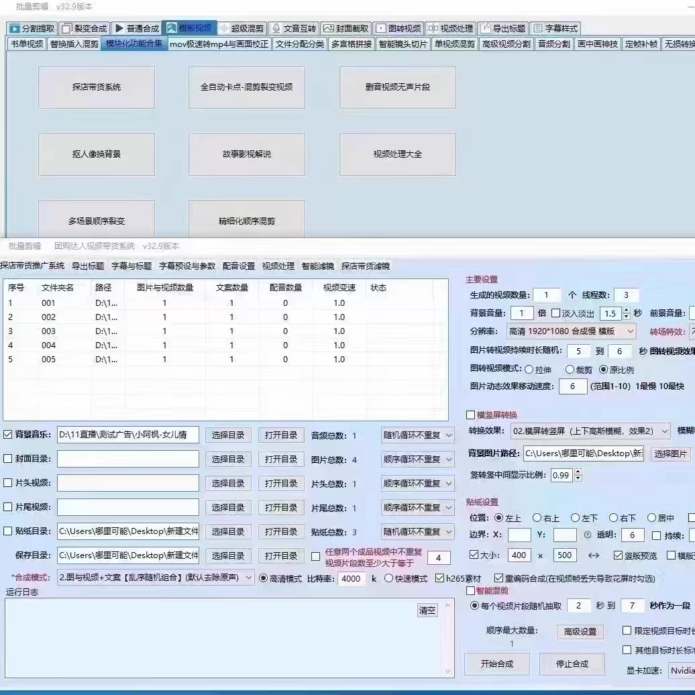
Task: Launch the 故事影视解说 module
Action: [246, 154]
